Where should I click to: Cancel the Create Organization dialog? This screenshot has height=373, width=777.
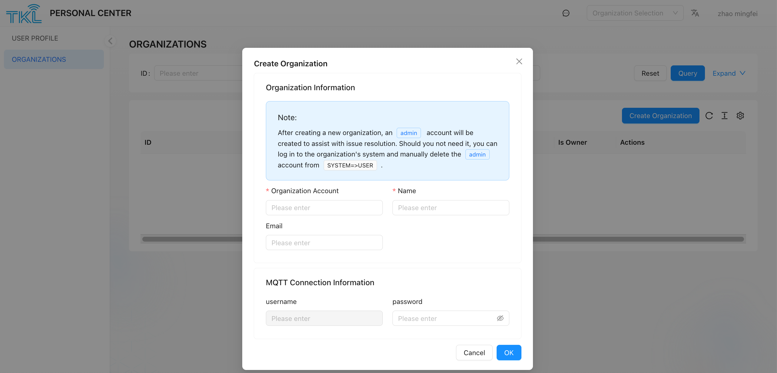[x=474, y=353]
